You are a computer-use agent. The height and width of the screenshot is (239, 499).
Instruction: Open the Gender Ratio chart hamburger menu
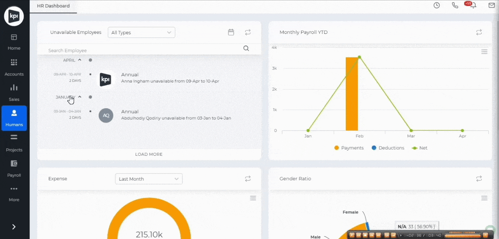[x=484, y=198]
